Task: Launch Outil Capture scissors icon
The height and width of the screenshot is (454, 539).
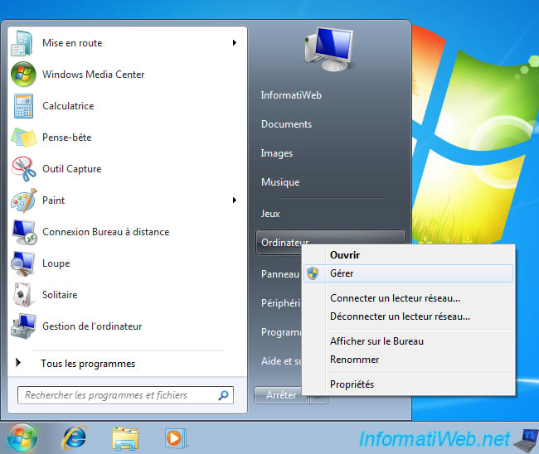Action: [x=23, y=169]
